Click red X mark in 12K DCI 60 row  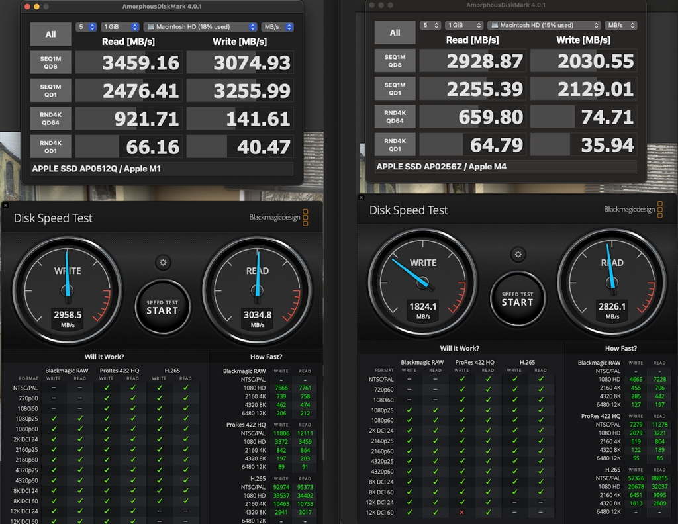pyautogui.click(x=461, y=513)
